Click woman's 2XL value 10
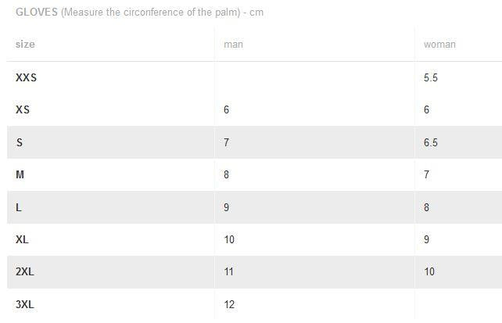The width and height of the screenshot is (502, 323). (x=429, y=272)
